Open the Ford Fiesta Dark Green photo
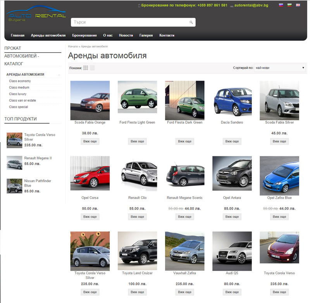The image size is (310, 303). (185, 100)
